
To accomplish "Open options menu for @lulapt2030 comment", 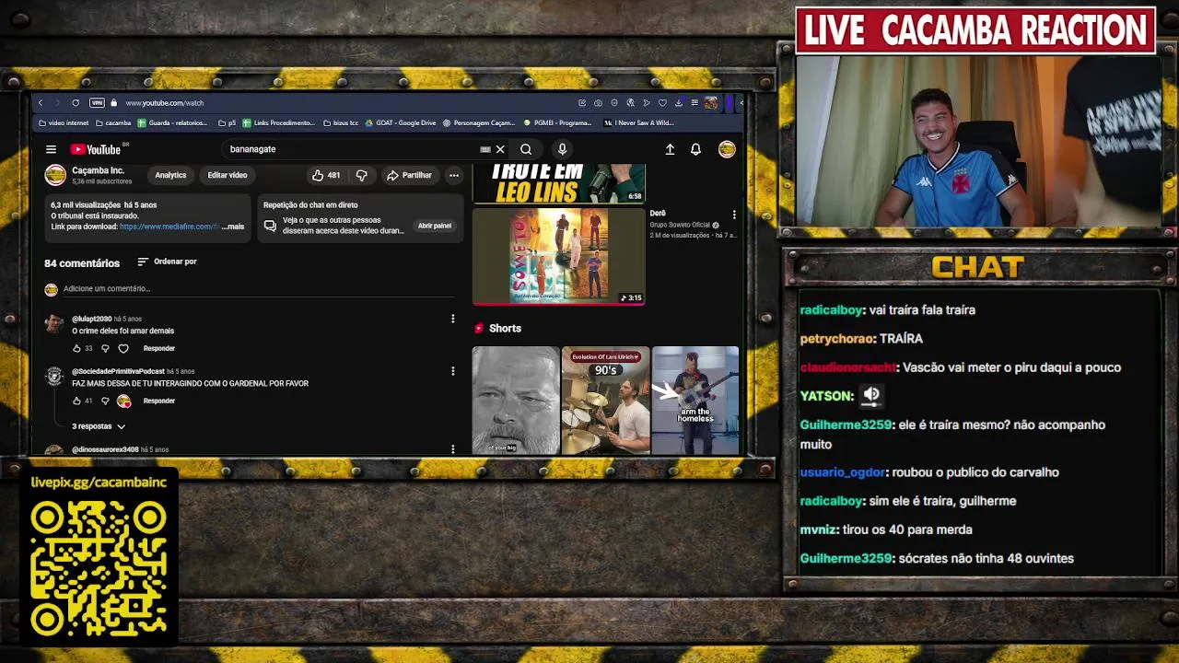I will (452, 319).
